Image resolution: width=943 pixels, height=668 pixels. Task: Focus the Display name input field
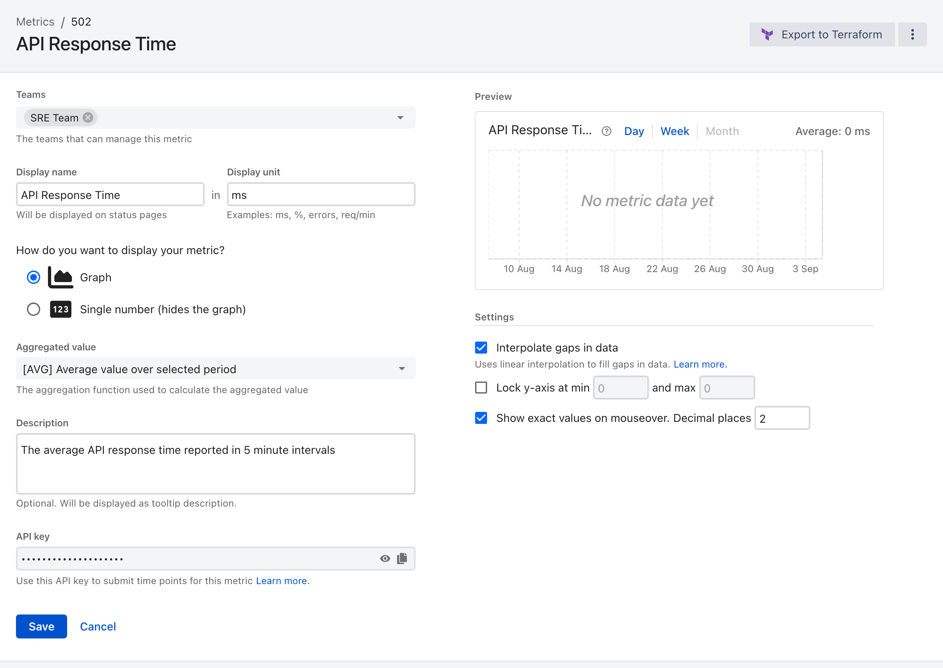coord(110,195)
